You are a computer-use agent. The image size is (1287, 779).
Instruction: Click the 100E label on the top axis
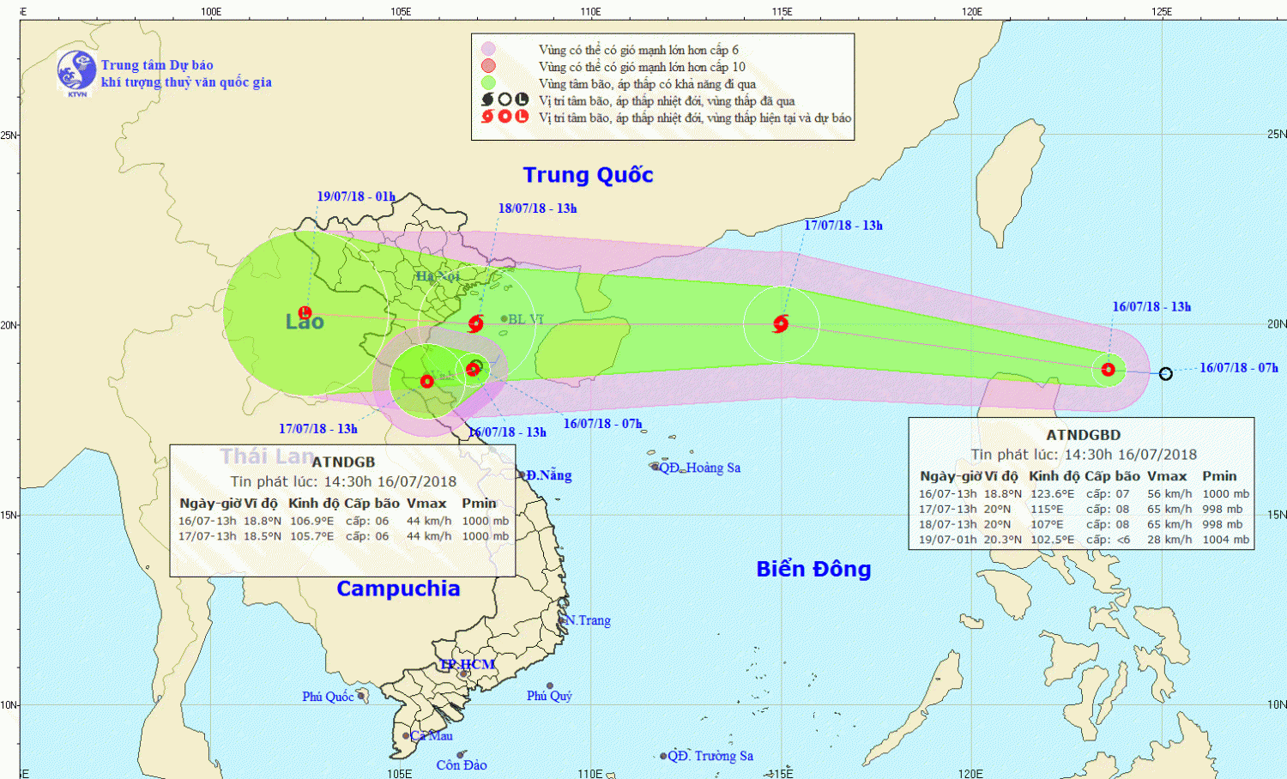pos(211,12)
